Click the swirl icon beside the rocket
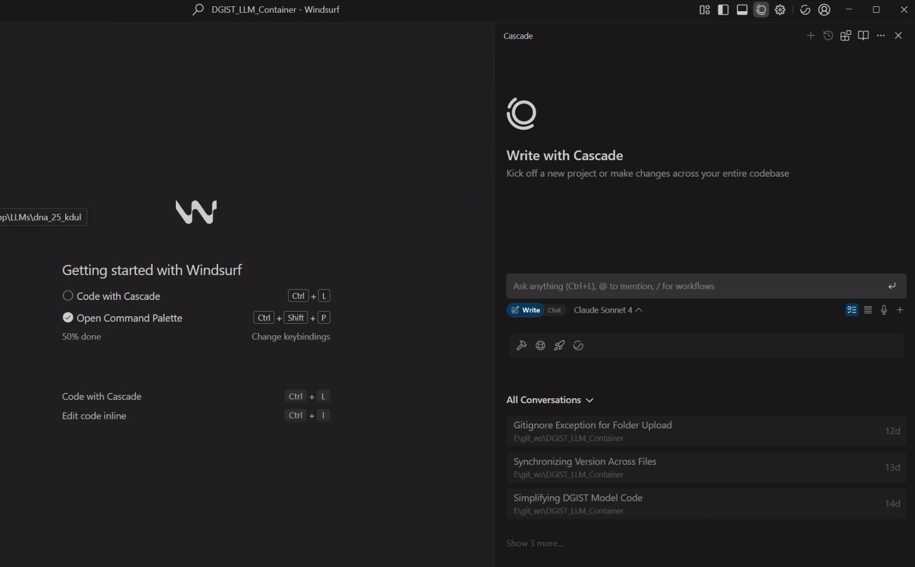 click(578, 345)
